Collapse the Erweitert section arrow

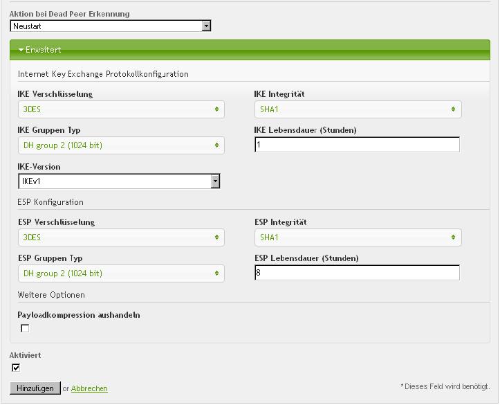pos(21,50)
